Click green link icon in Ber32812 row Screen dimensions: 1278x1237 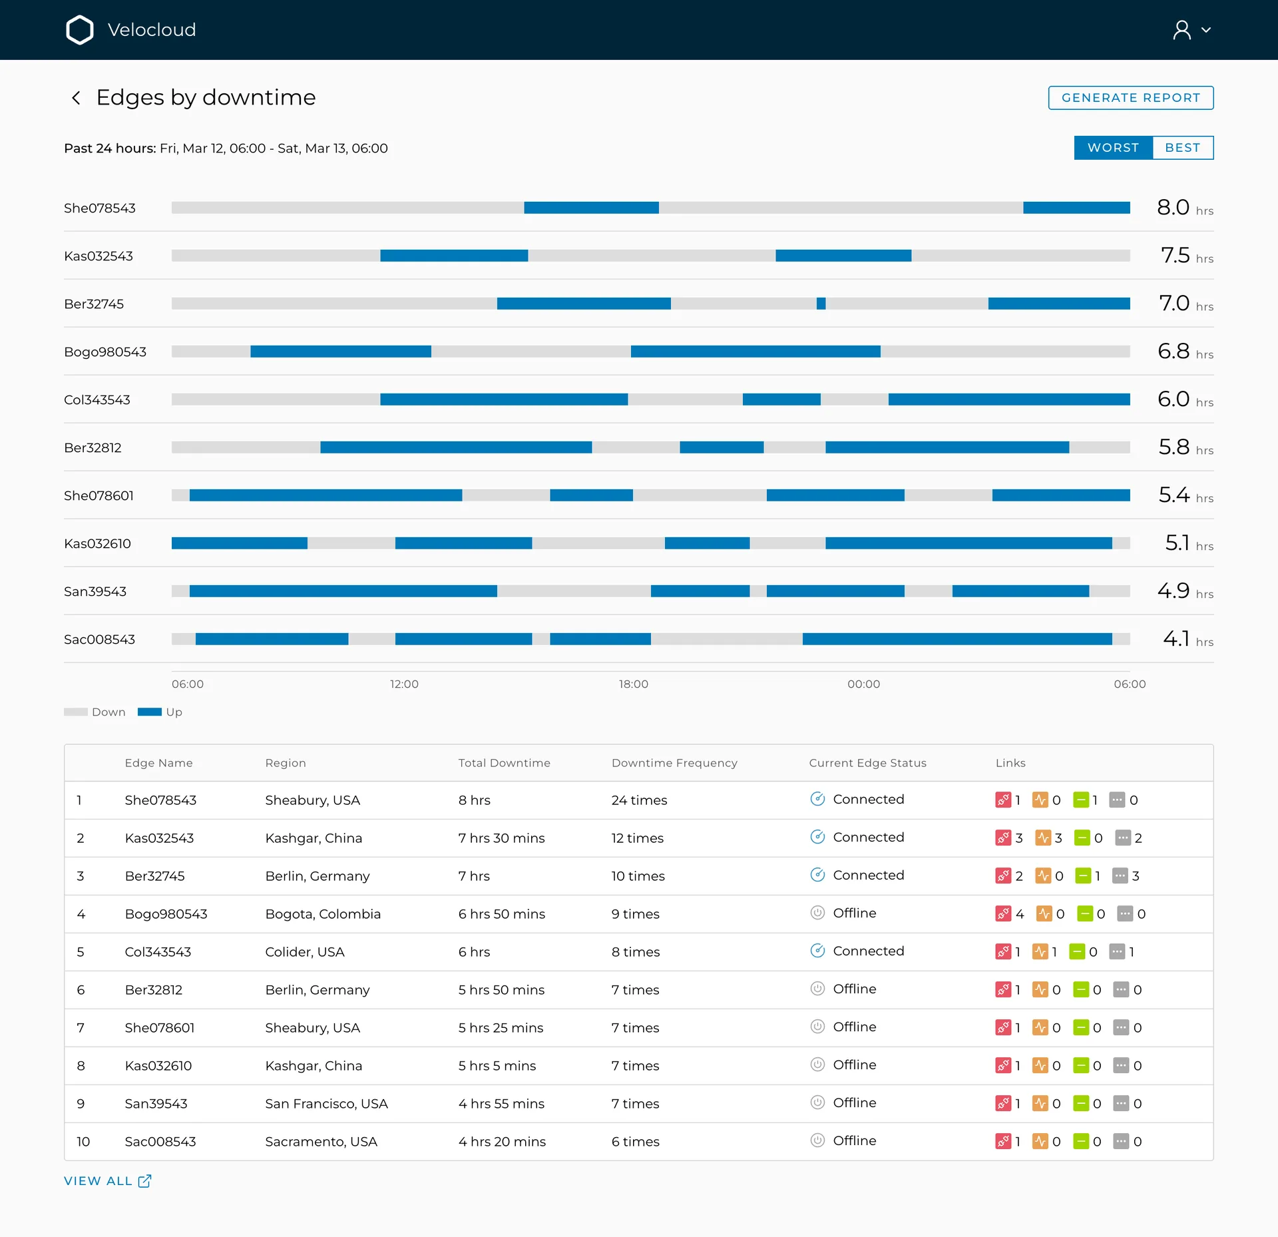(x=1081, y=989)
